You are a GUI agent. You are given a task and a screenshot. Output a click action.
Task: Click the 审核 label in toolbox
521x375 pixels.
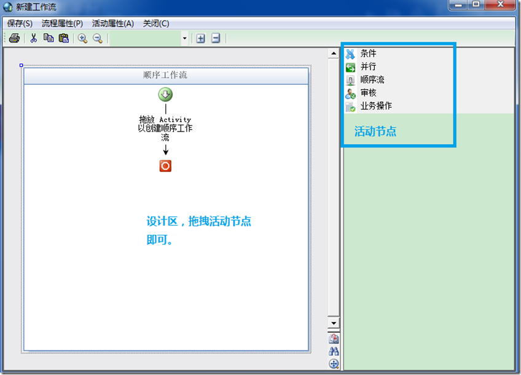click(369, 93)
